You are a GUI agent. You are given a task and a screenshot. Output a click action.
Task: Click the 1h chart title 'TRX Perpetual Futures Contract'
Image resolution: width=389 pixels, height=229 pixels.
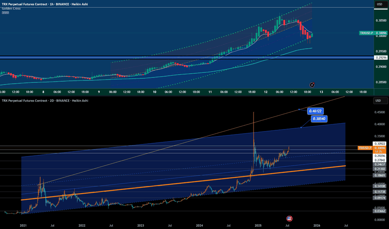[x=24, y=4]
